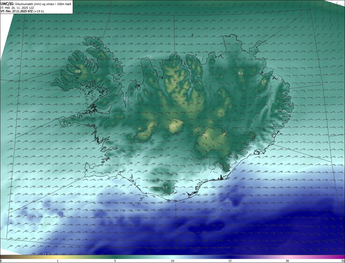
Task: Click the 7.2 value label on the map
Action: 125,99
